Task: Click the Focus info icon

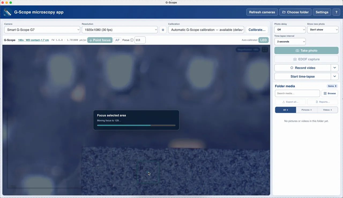Action: click(x=132, y=40)
